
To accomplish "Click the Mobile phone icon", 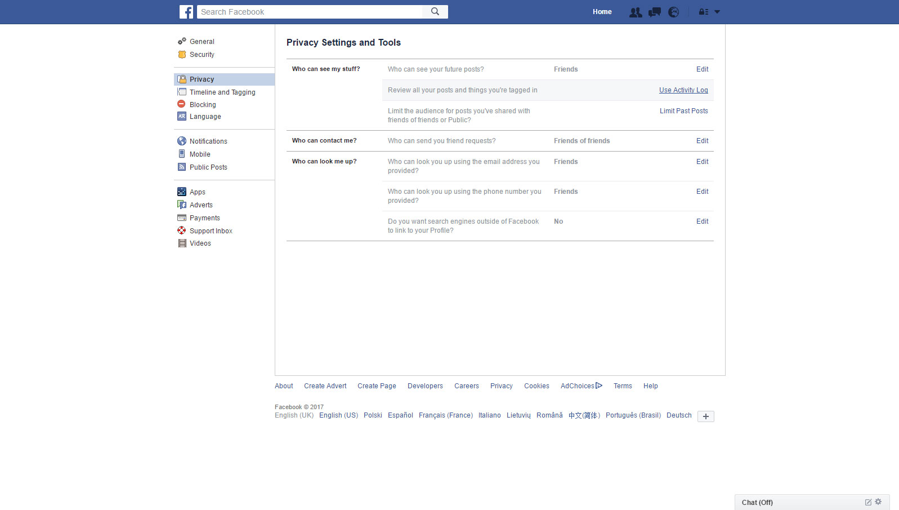I will (182, 154).
